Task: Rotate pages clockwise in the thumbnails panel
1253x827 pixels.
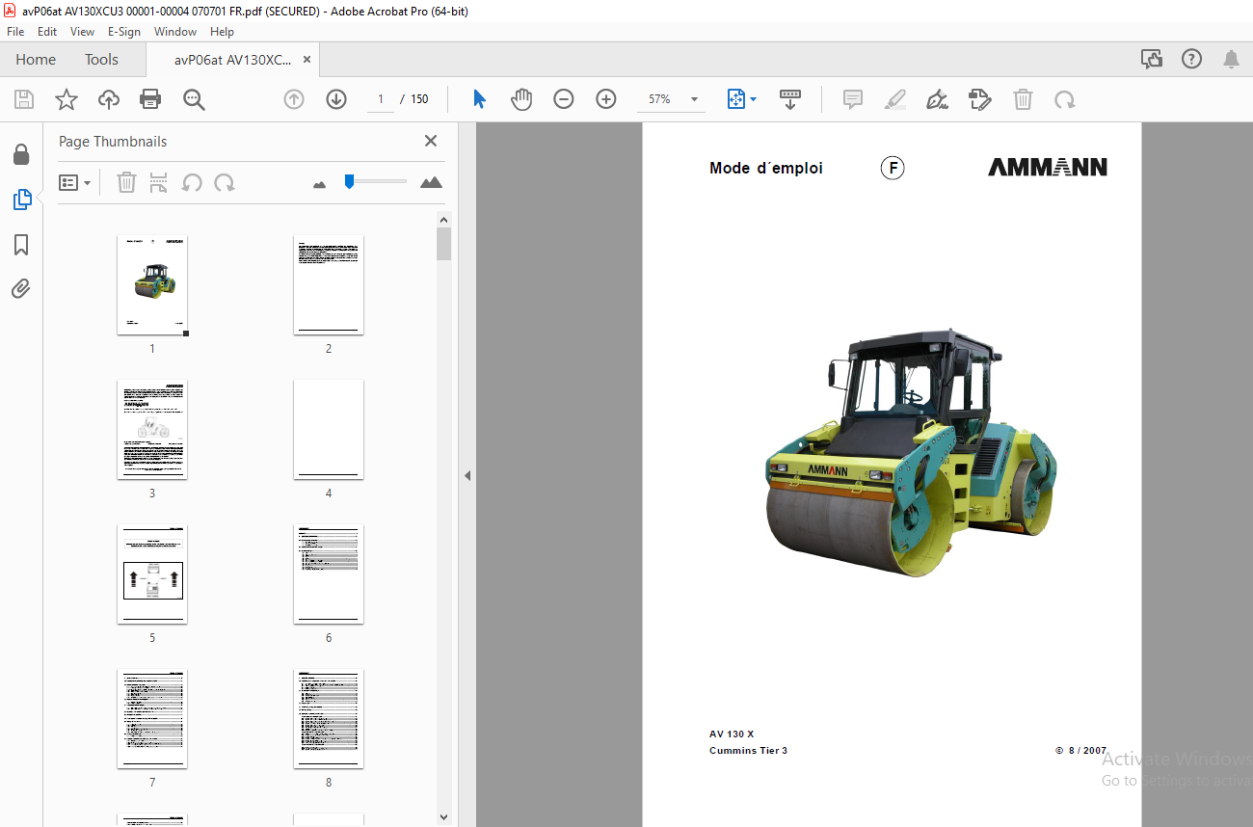Action: [225, 182]
